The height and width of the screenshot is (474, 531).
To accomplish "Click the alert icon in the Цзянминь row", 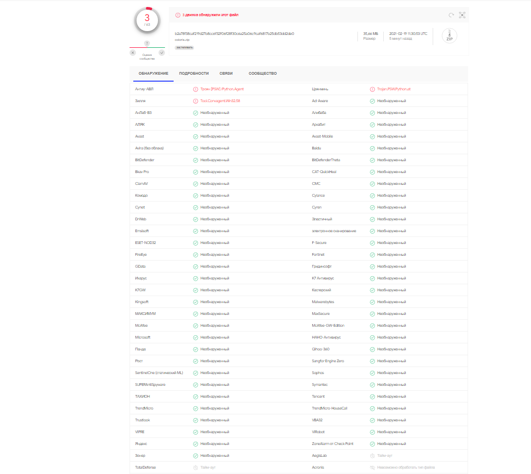I will pos(372,89).
